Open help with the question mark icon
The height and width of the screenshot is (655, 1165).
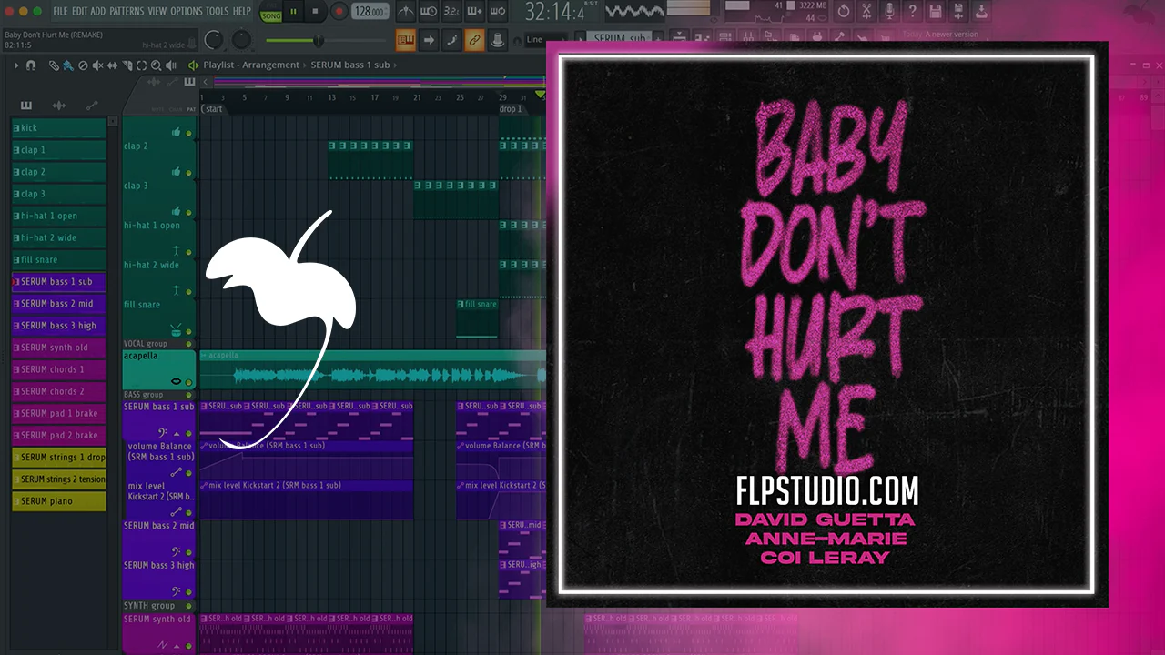(x=912, y=12)
